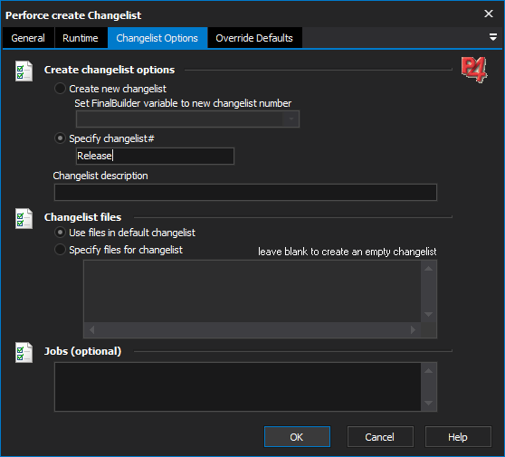Click the files list scroll-down arrow

(x=428, y=314)
